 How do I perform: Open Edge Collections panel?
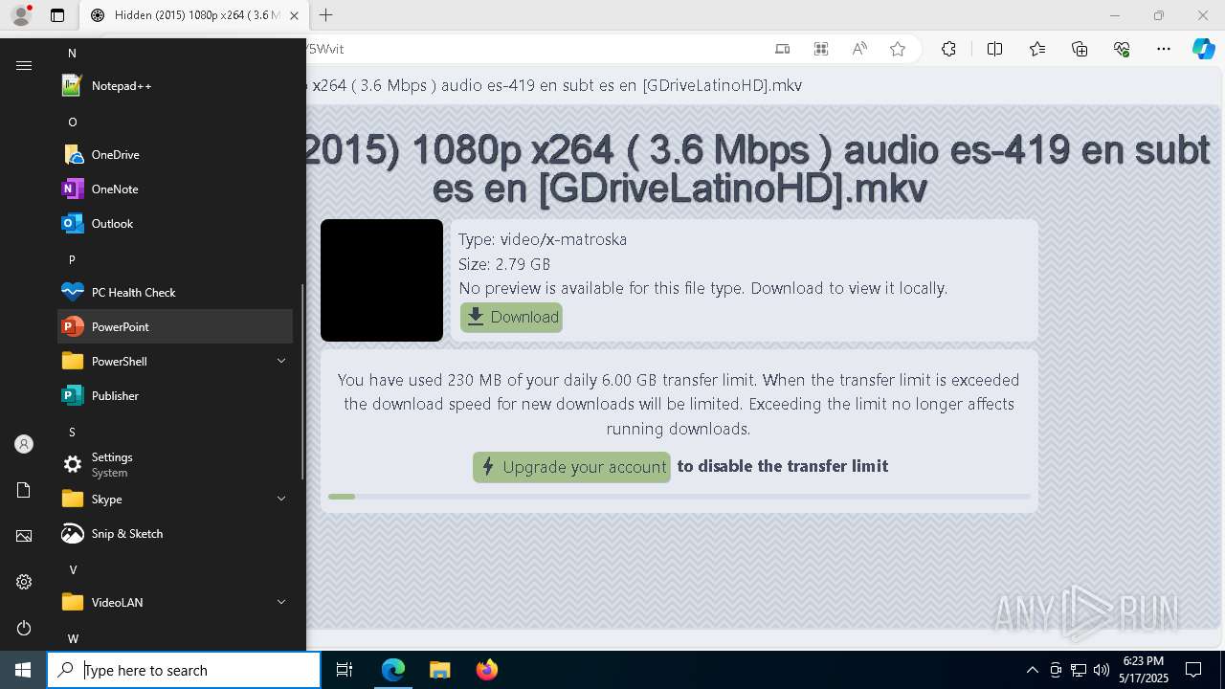pyautogui.click(x=1080, y=49)
